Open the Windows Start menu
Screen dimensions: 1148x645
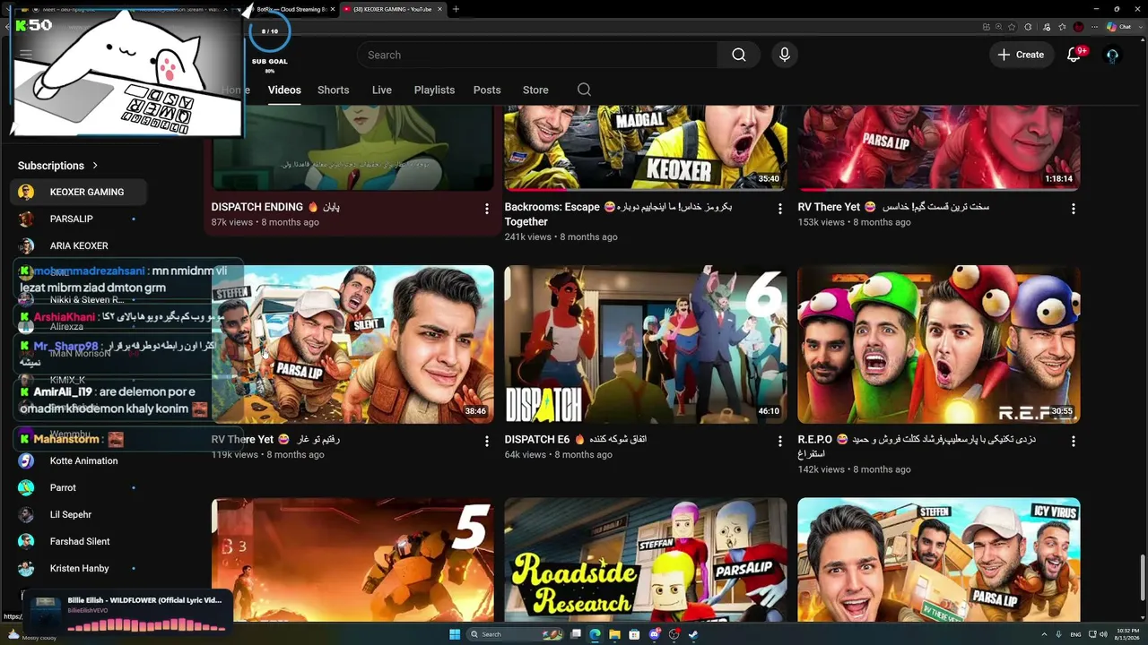tap(455, 634)
